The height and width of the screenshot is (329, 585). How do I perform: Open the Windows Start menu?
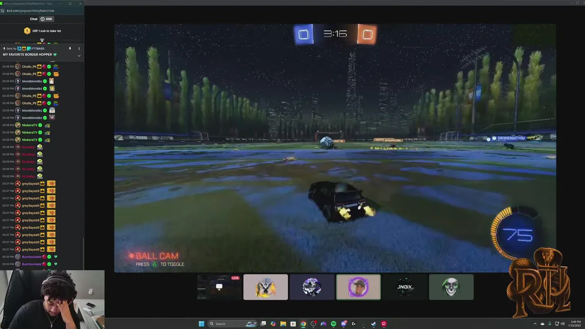(202, 324)
